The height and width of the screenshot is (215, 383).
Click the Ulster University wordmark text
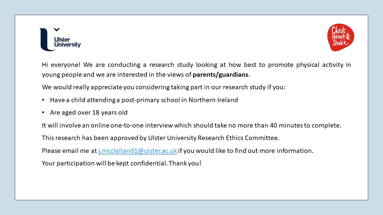point(67,42)
